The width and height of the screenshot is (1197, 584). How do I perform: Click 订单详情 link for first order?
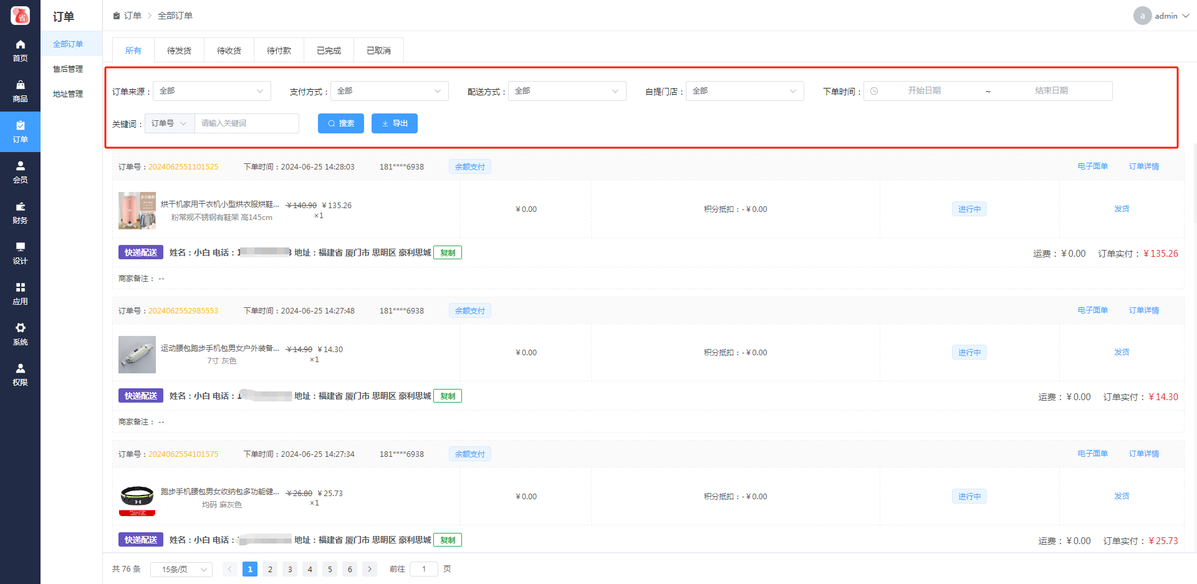[1143, 166]
